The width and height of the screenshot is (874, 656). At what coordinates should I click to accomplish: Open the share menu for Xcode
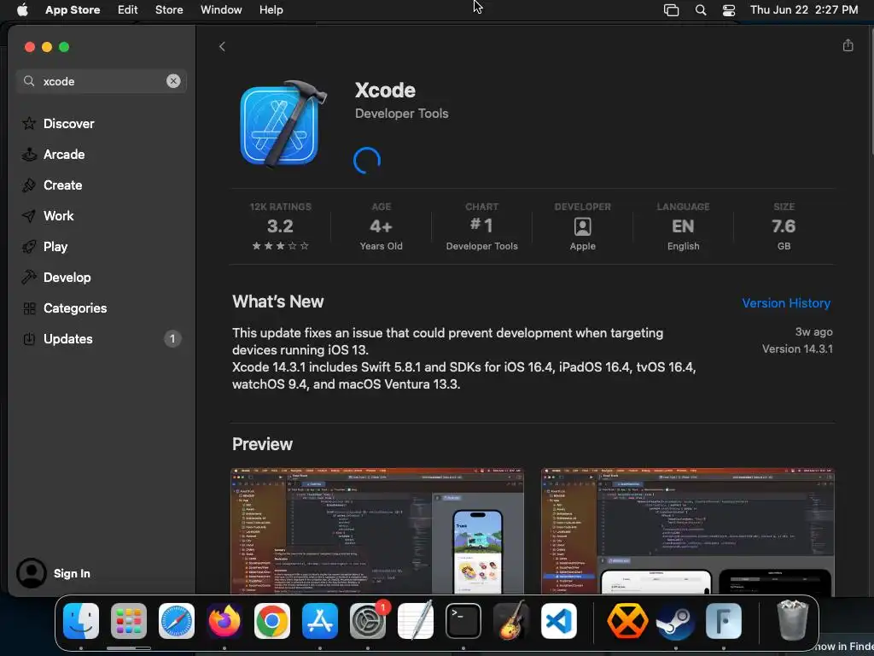[x=848, y=45]
